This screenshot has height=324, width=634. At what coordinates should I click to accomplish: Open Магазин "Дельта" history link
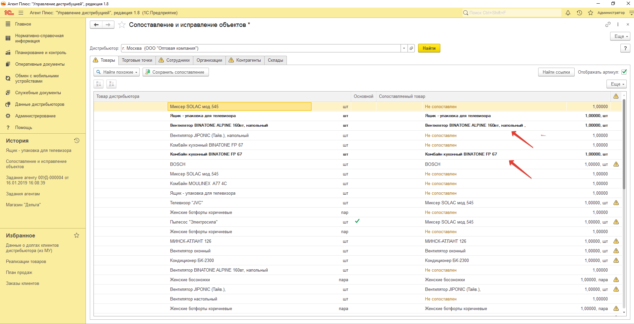(23, 205)
